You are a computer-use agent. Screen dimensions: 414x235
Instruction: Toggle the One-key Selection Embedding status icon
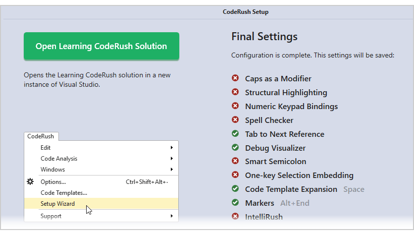235,175
